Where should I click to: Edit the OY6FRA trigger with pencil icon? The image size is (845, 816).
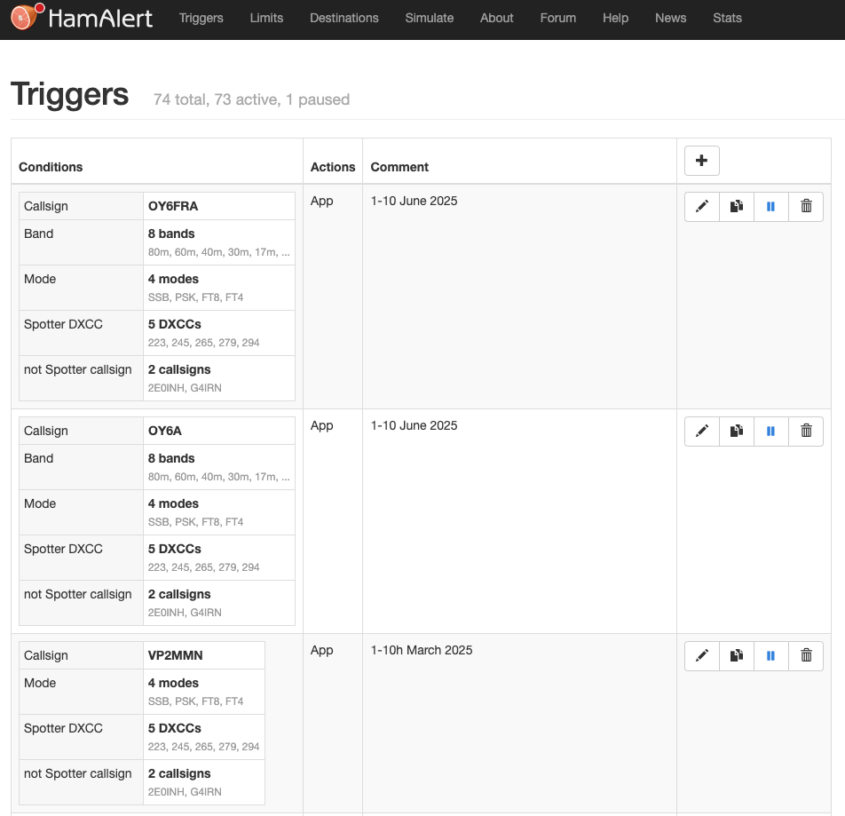702,206
